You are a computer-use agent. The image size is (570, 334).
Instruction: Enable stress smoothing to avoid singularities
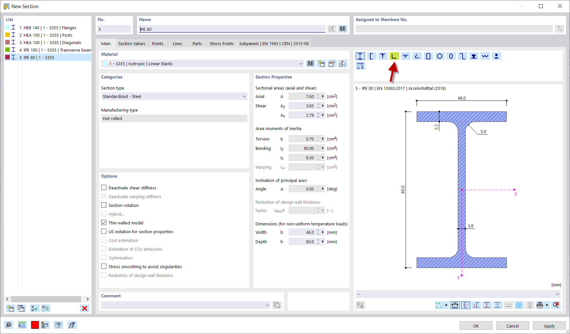click(104, 266)
